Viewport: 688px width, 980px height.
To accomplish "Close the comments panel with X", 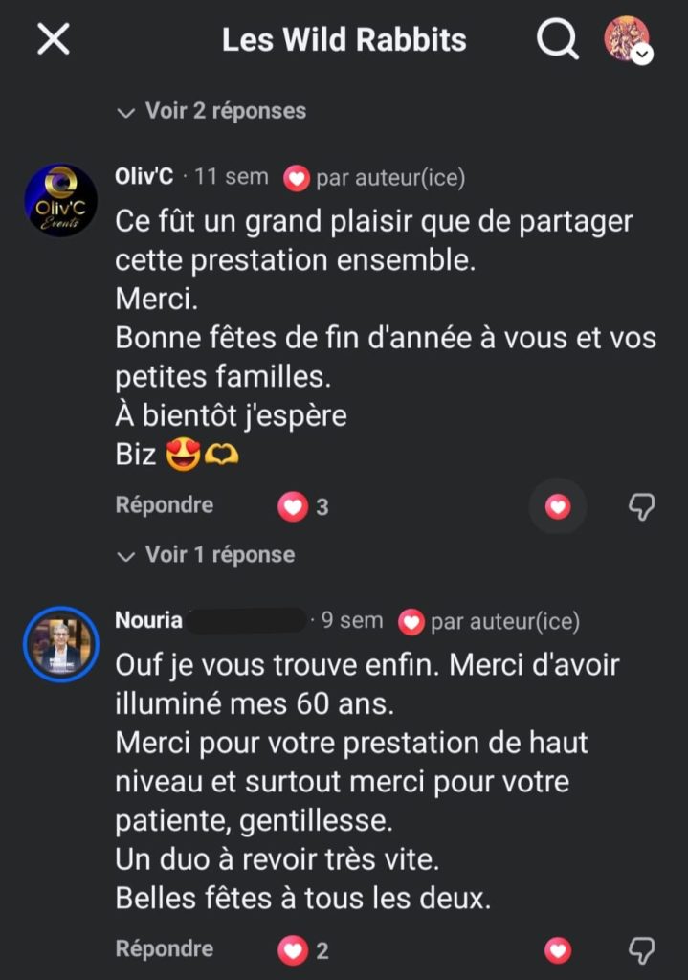I will click(53, 40).
